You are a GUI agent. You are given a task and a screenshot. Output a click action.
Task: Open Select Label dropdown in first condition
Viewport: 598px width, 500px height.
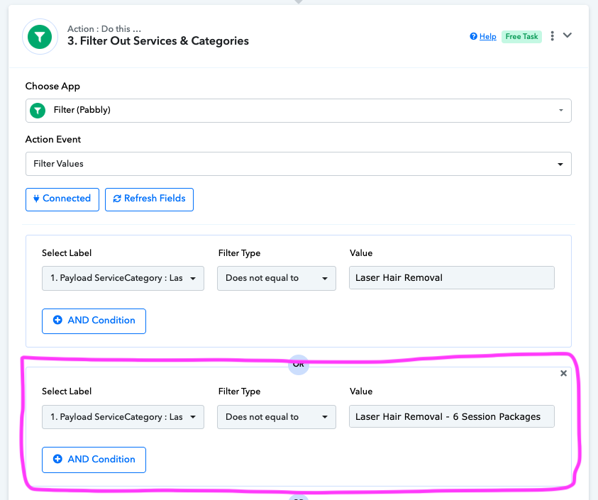tap(123, 278)
